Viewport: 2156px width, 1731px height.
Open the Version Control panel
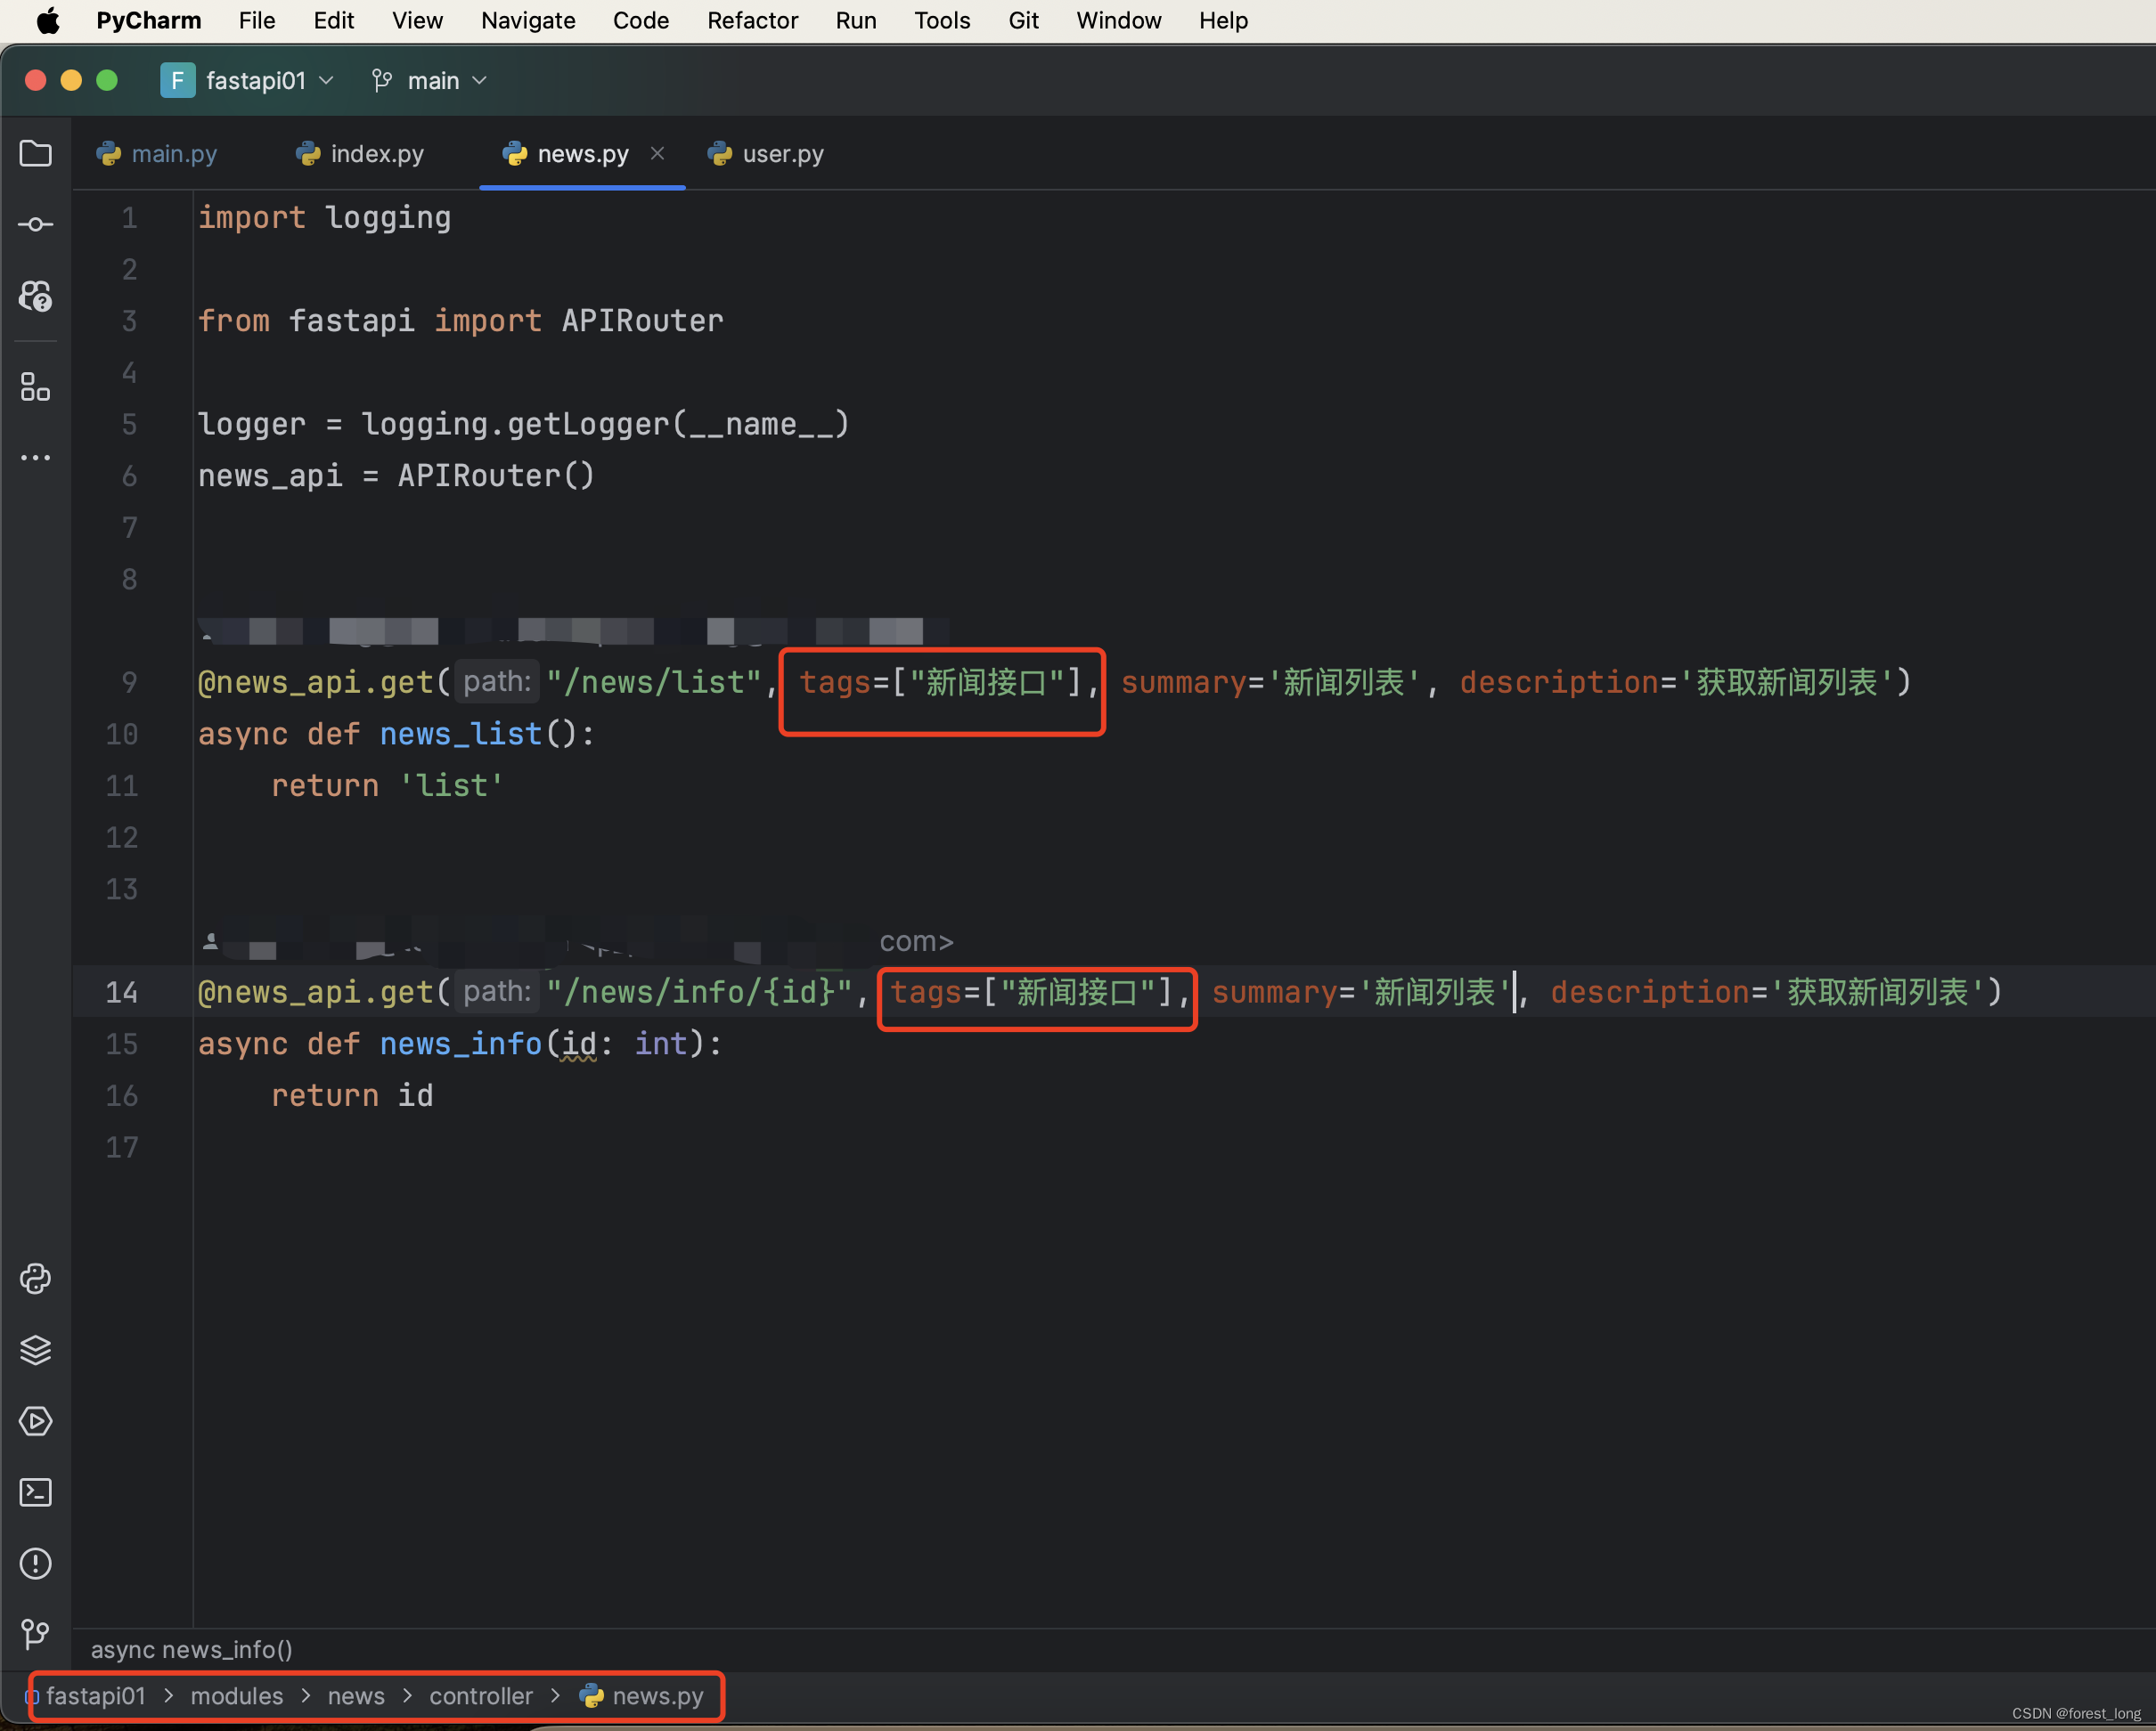click(x=35, y=1634)
